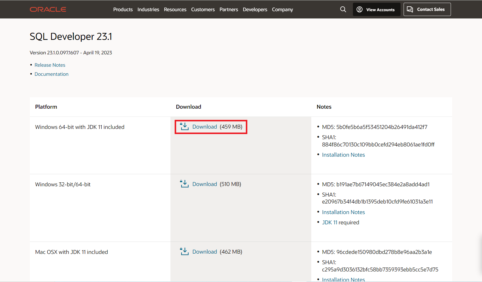Open the Industries menu
This screenshot has height=282, width=482.
[x=148, y=9]
